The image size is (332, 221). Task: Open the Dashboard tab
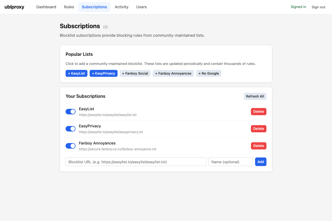46,7
